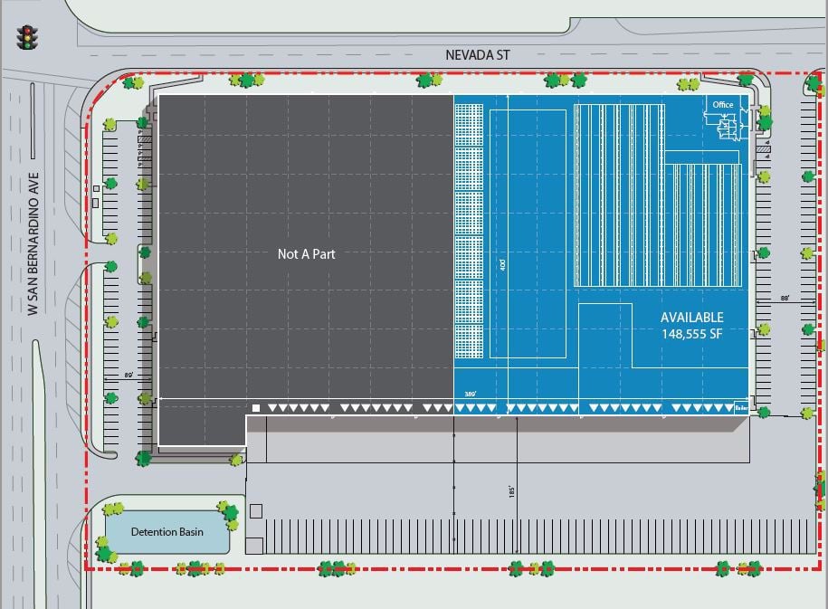The width and height of the screenshot is (828, 609).
Task: Click the Boiler room marker on the south wall
Action: tap(742, 408)
